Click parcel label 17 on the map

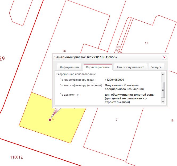click(146, 43)
